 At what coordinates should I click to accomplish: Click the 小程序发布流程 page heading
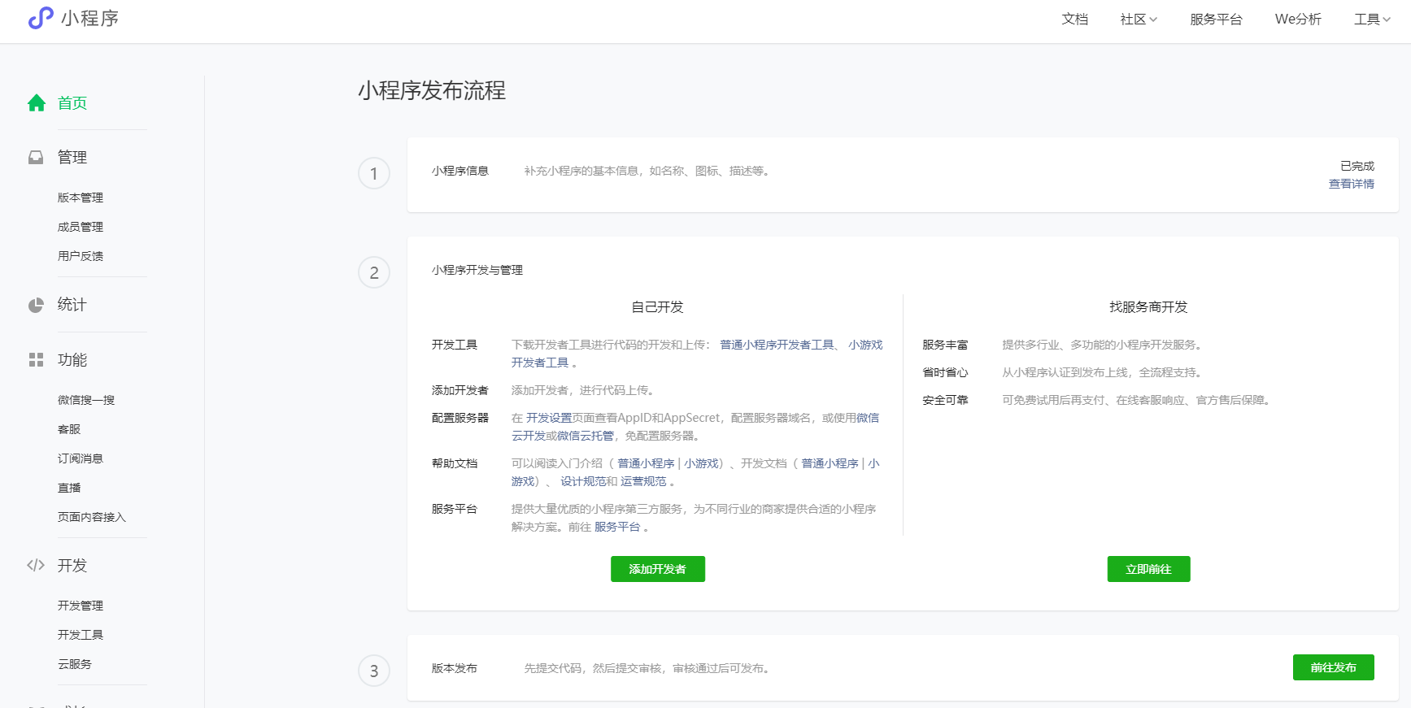(x=432, y=90)
